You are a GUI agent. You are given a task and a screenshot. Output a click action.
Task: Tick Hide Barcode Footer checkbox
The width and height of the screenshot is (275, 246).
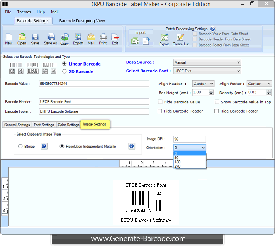click(217, 111)
